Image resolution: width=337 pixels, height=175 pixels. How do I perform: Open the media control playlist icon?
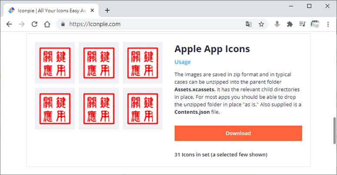(302, 24)
